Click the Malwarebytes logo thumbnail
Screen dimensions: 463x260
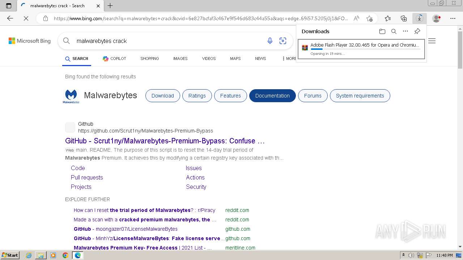point(71,96)
